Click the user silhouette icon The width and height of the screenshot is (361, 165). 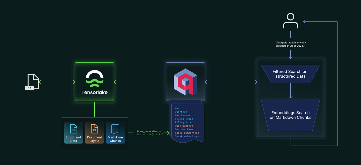tap(291, 21)
